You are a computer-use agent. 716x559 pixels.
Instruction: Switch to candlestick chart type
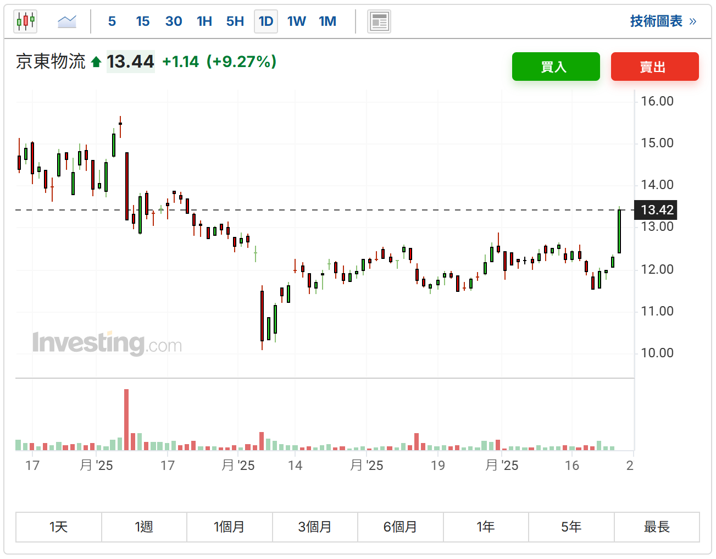pos(25,21)
